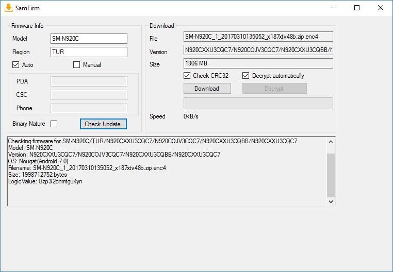
Task: Click log line starting "Version: N920CXXU3CQC7"
Action: [114, 154]
